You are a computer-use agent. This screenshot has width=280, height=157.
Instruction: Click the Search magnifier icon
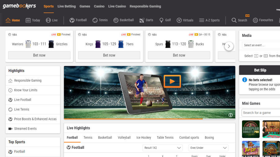tap(234, 20)
